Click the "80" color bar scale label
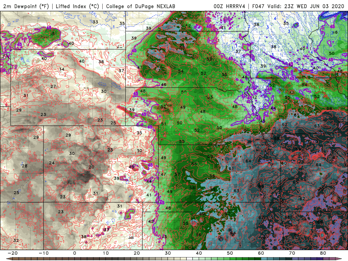The height and width of the screenshot is (261, 348). coord(323,253)
